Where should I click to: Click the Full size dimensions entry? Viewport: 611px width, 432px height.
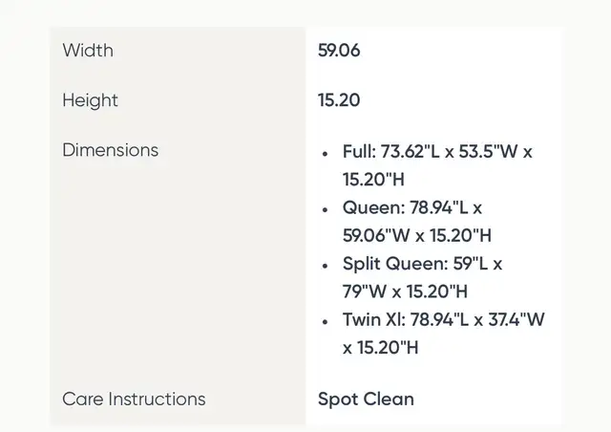click(437, 165)
